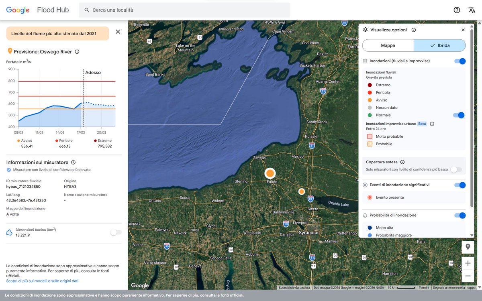This screenshot has height=301, width=482.
Task: Click the Nessun dato gray legend swatch
Action: pyautogui.click(x=370, y=108)
